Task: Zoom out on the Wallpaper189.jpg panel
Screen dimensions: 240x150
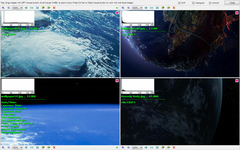Action: tap(129, 8)
